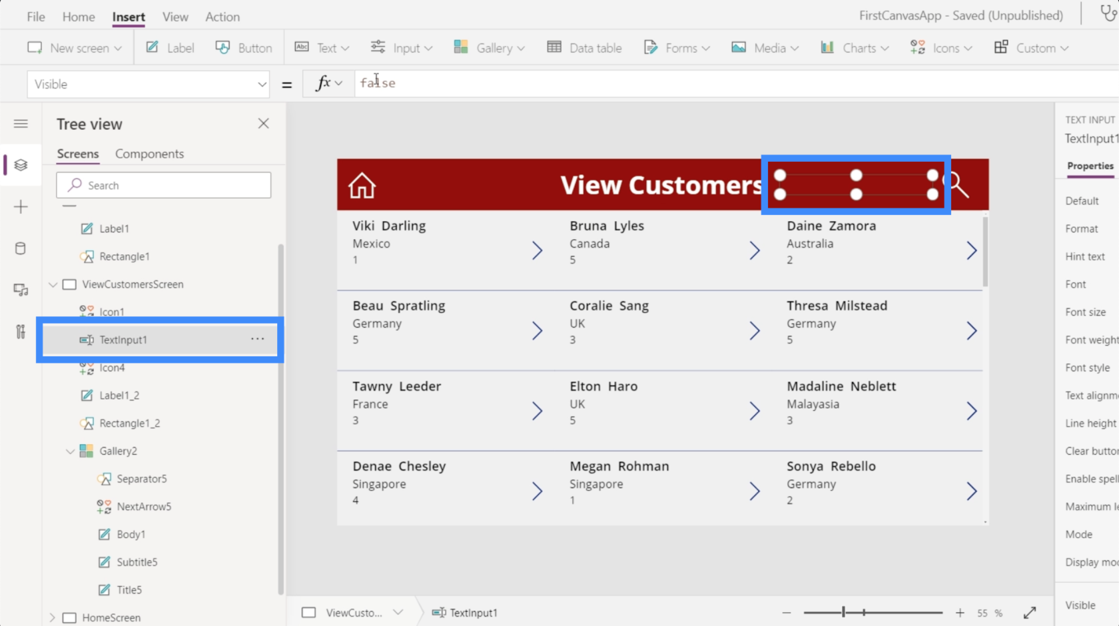Insert a Button control
This screenshot has height=626, width=1119.
click(244, 48)
